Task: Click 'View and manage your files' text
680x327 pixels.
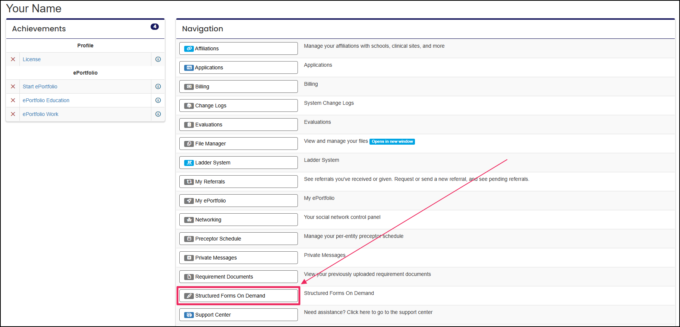Action: point(336,141)
